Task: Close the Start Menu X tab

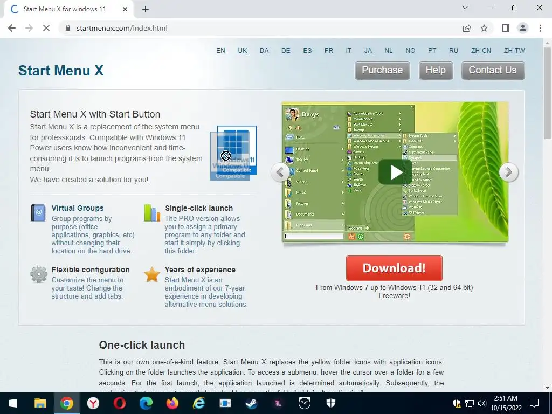Action: click(125, 9)
